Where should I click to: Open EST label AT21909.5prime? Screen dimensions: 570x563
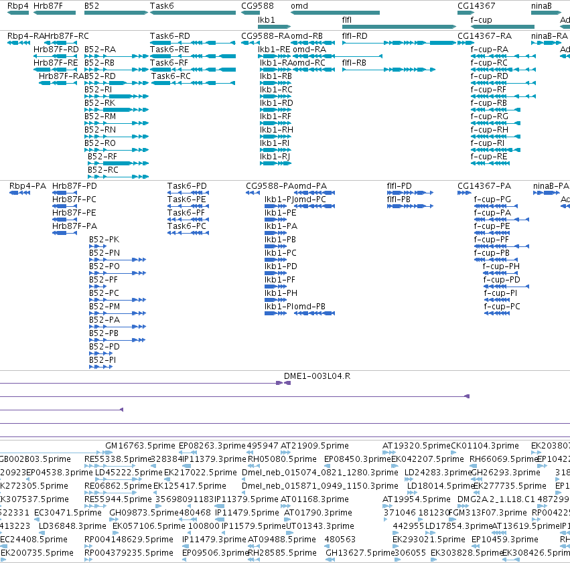pos(315,446)
